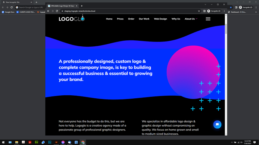Click the address bar URL
This screenshot has height=145, width=259.
coord(80,11)
